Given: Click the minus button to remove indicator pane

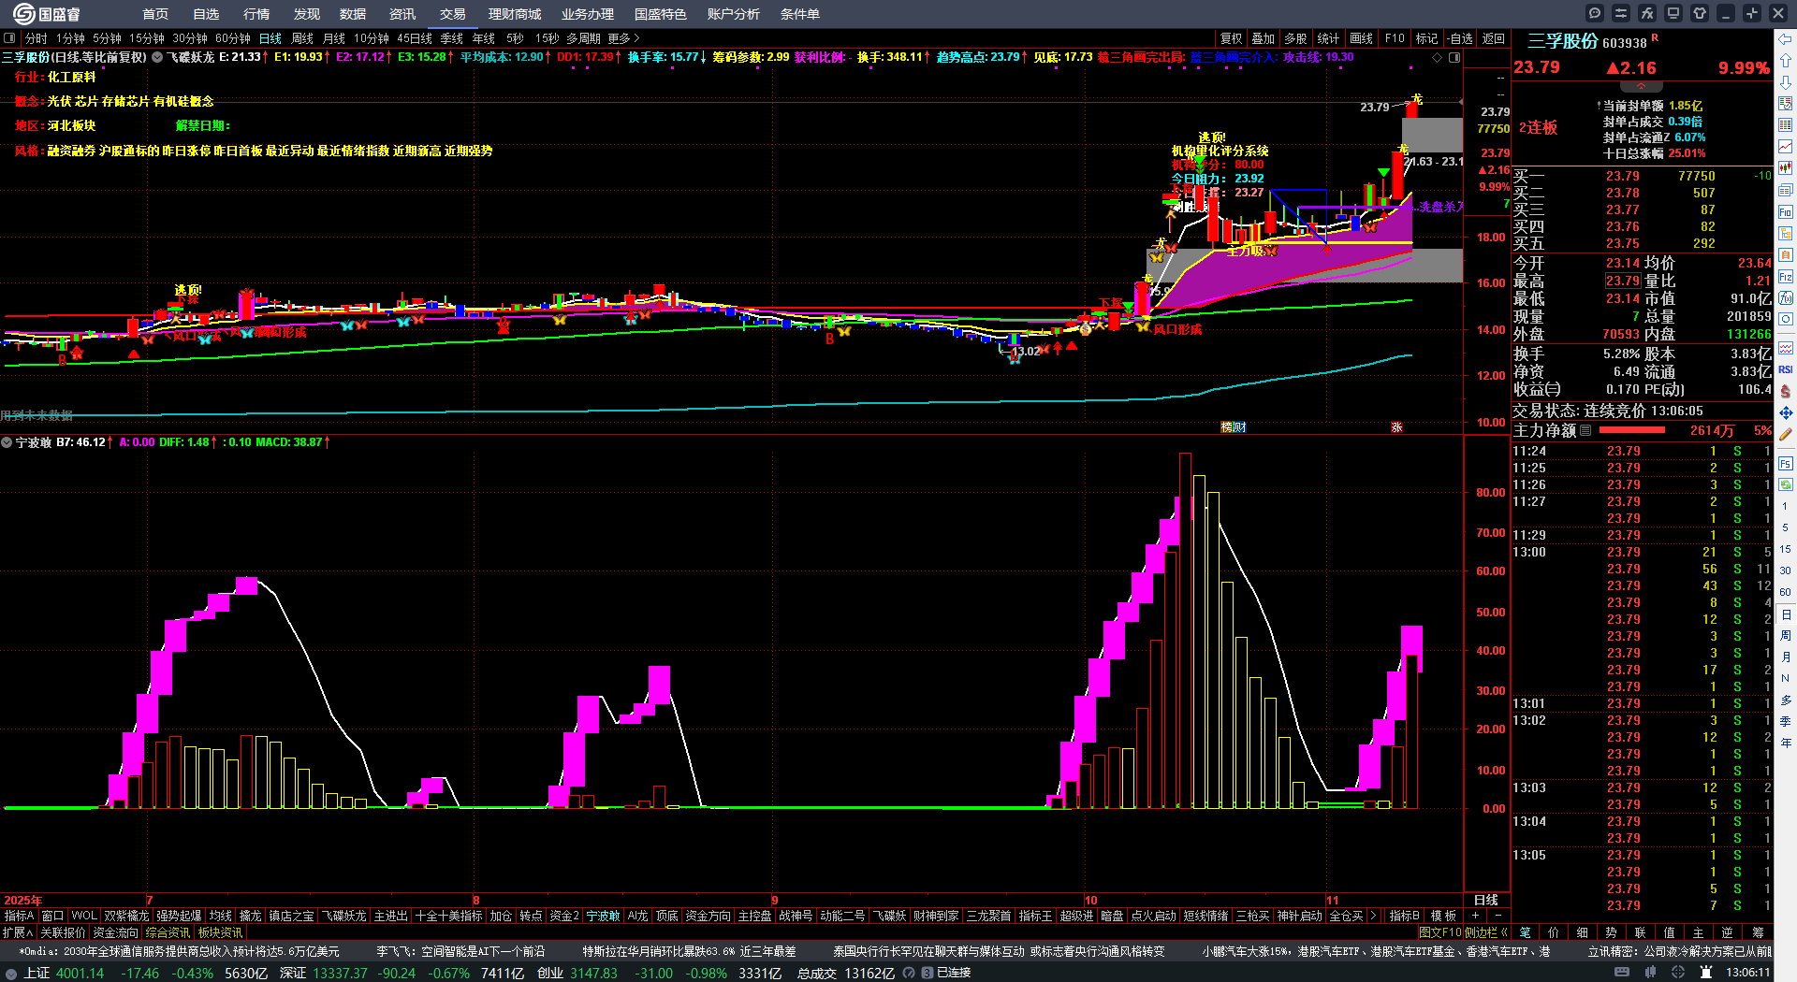Looking at the screenshot, I should [x=1497, y=916].
